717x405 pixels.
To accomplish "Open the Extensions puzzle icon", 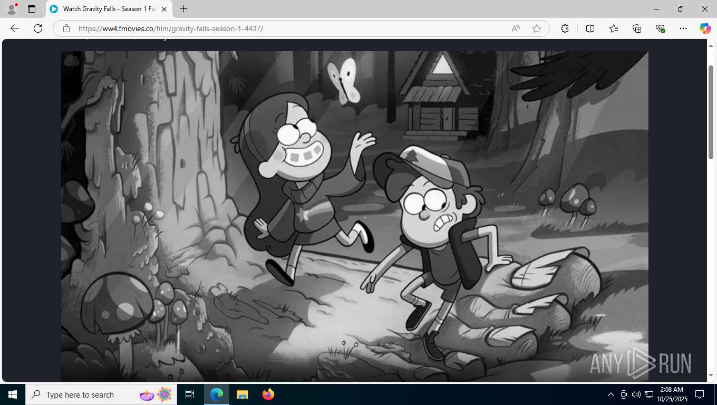I will [565, 28].
